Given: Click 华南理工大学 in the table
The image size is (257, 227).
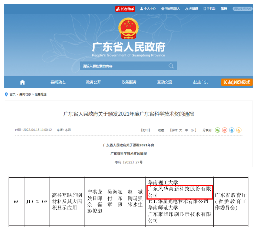Looking at the screenshot, I should (163, 182).
